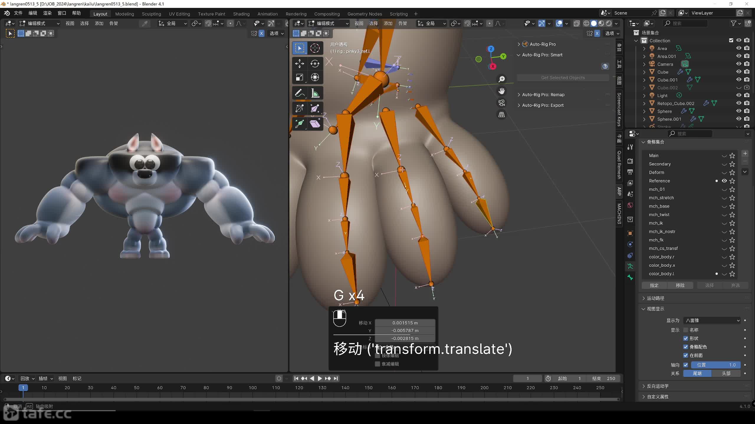Select the Scale tool
Image resolution: width=755 pixels, height=424 pixels.
(x=299, y=77)
